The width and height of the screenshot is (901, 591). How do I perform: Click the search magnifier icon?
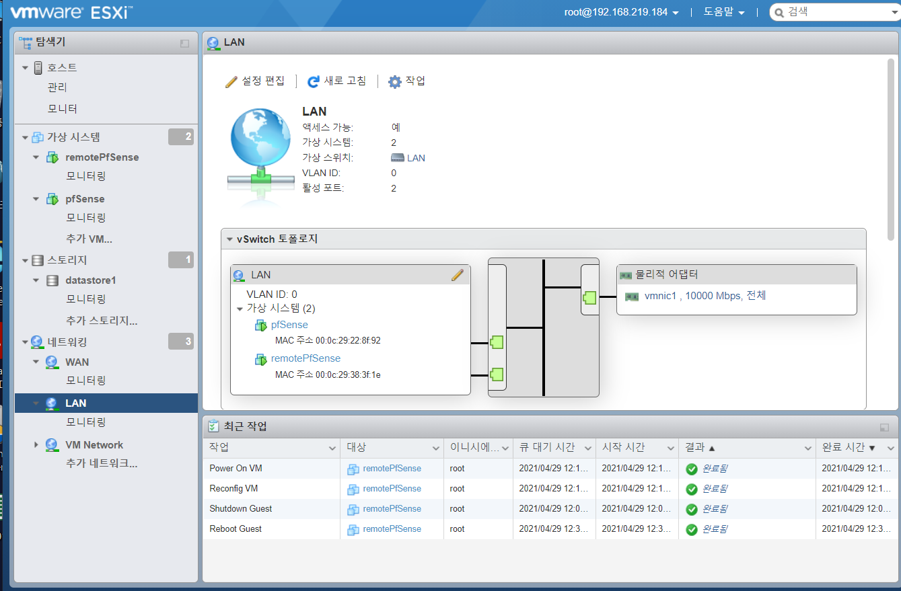(779, 13)
